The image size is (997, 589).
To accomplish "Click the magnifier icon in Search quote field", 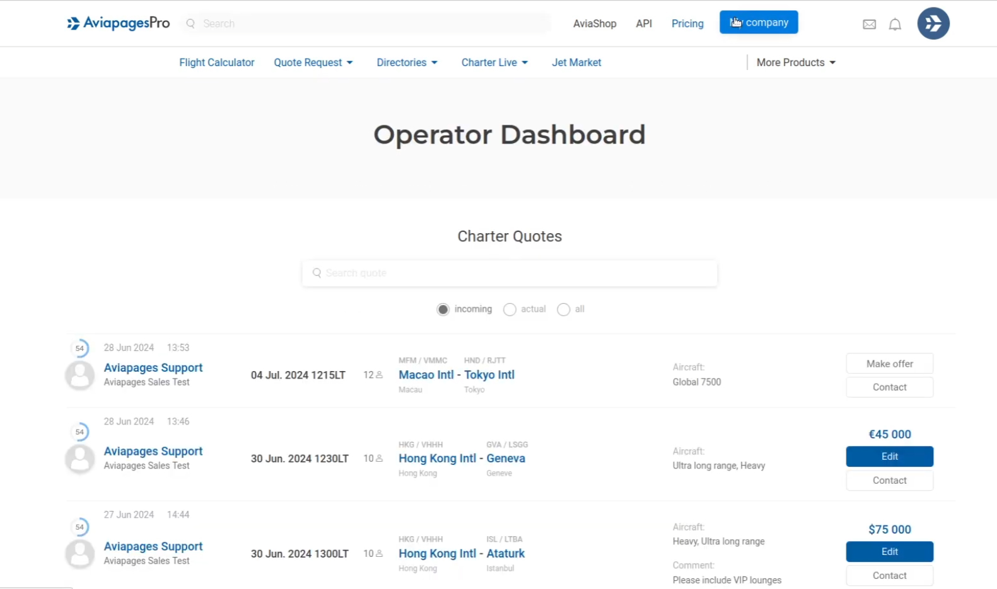I will [317, 273].
